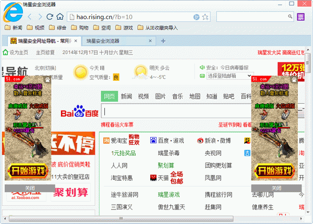The width and height of the screenshot is (313, 224).
Task: Go forward with the forward arrow
Action: 40,17
